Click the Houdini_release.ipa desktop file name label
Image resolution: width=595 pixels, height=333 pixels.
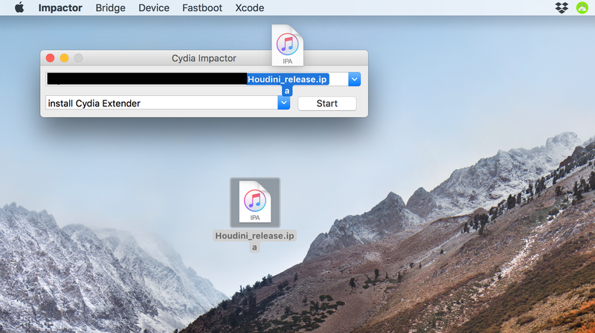(x=254, y=242)
